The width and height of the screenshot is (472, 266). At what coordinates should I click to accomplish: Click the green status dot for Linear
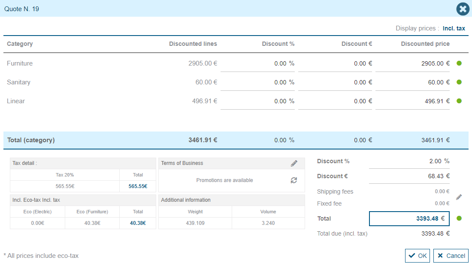pos(459,101)
